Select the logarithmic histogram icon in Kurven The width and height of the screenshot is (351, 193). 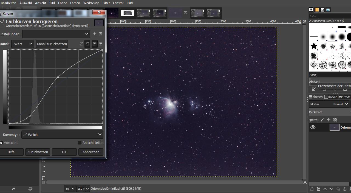[x=101, y=44]
